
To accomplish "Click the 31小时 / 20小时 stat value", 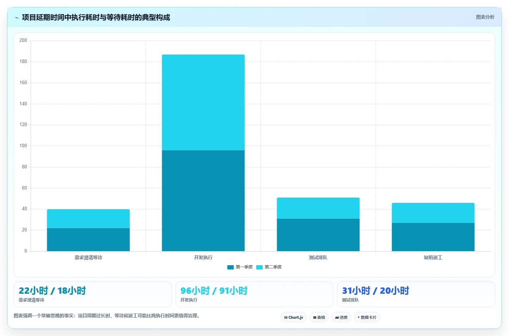I will click(x=375, y=291).
